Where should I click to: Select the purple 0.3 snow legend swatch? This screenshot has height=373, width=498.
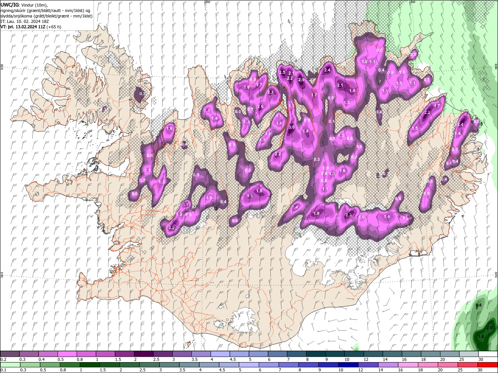[x=29, y=354]
